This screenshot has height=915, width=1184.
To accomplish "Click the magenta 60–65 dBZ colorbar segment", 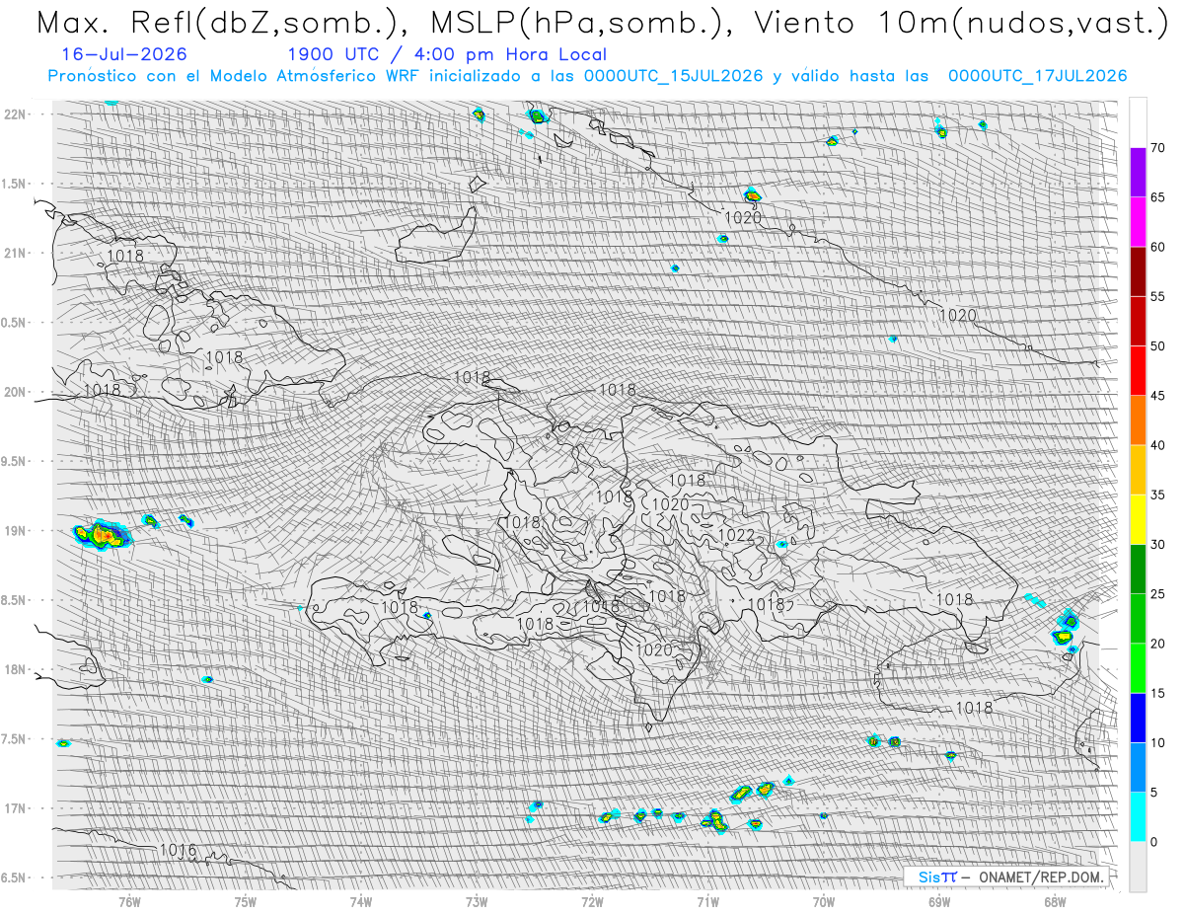I will [x=1138, y=222].
